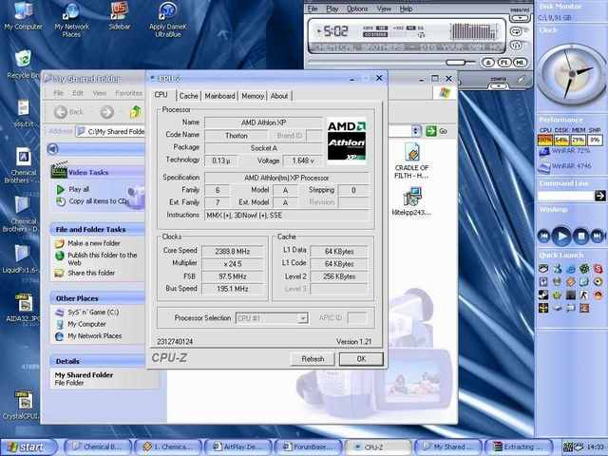This screenshot has width=608, height=456.
Task: Click Play all under Video Tasks
Action: (x=73, y=189)
